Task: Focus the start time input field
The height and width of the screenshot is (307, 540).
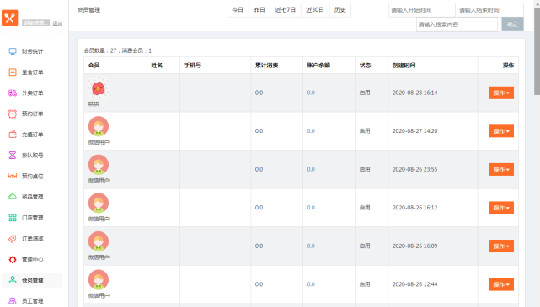Action: click(422, 10)
